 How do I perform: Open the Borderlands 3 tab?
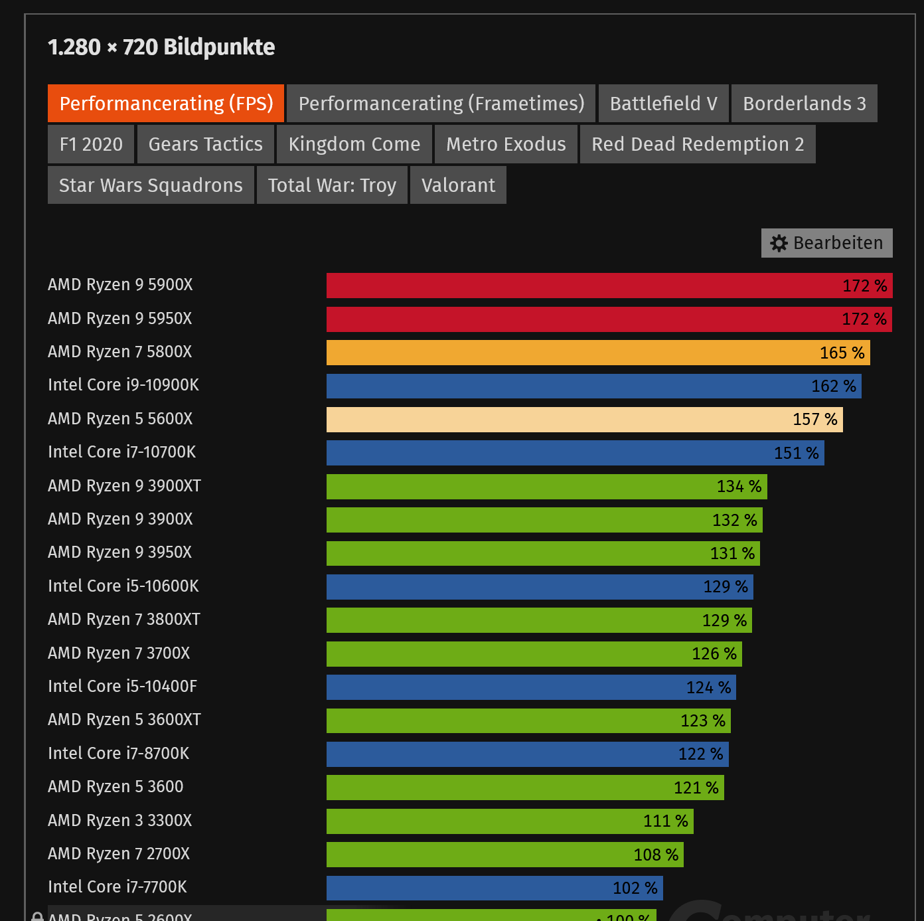point(805,104)
